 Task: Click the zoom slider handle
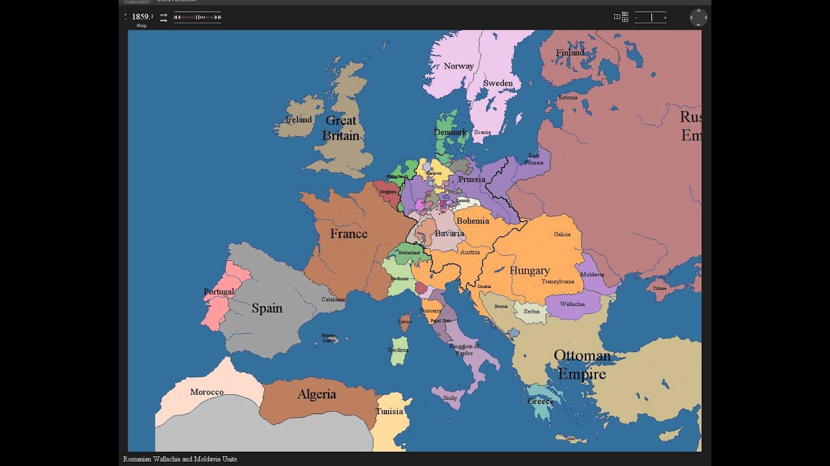click(652, 17)
